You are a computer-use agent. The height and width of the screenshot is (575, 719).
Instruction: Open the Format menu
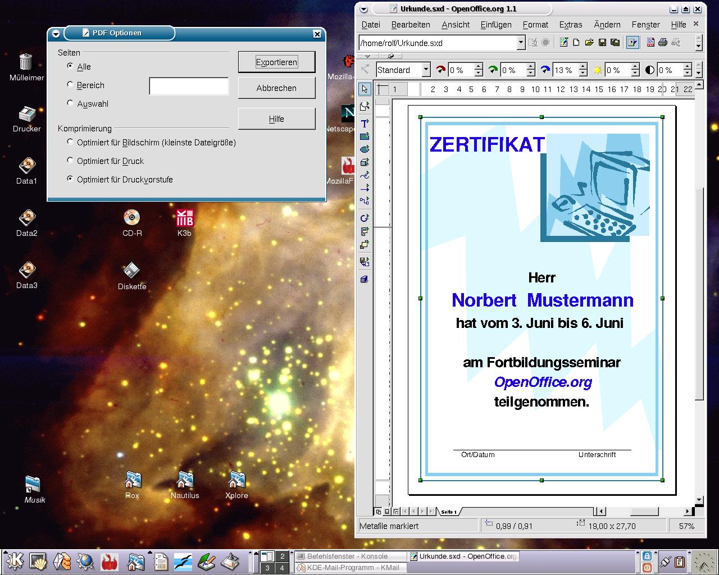coord(535,25)
